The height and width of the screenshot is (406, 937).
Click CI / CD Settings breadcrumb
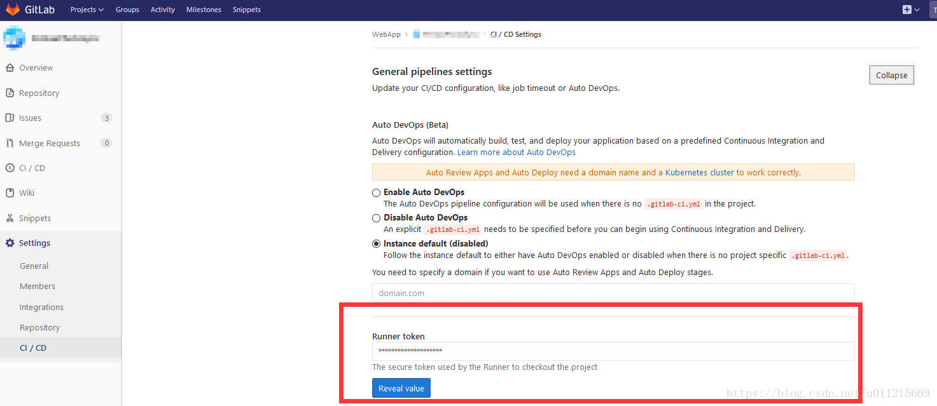coord(516,34)
